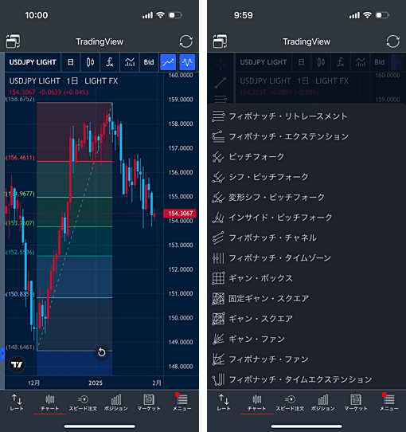The height and width of the screenshot is (432, 406).
Task: Tap refresh icon in left phone header
Action: tap(186, 41)
